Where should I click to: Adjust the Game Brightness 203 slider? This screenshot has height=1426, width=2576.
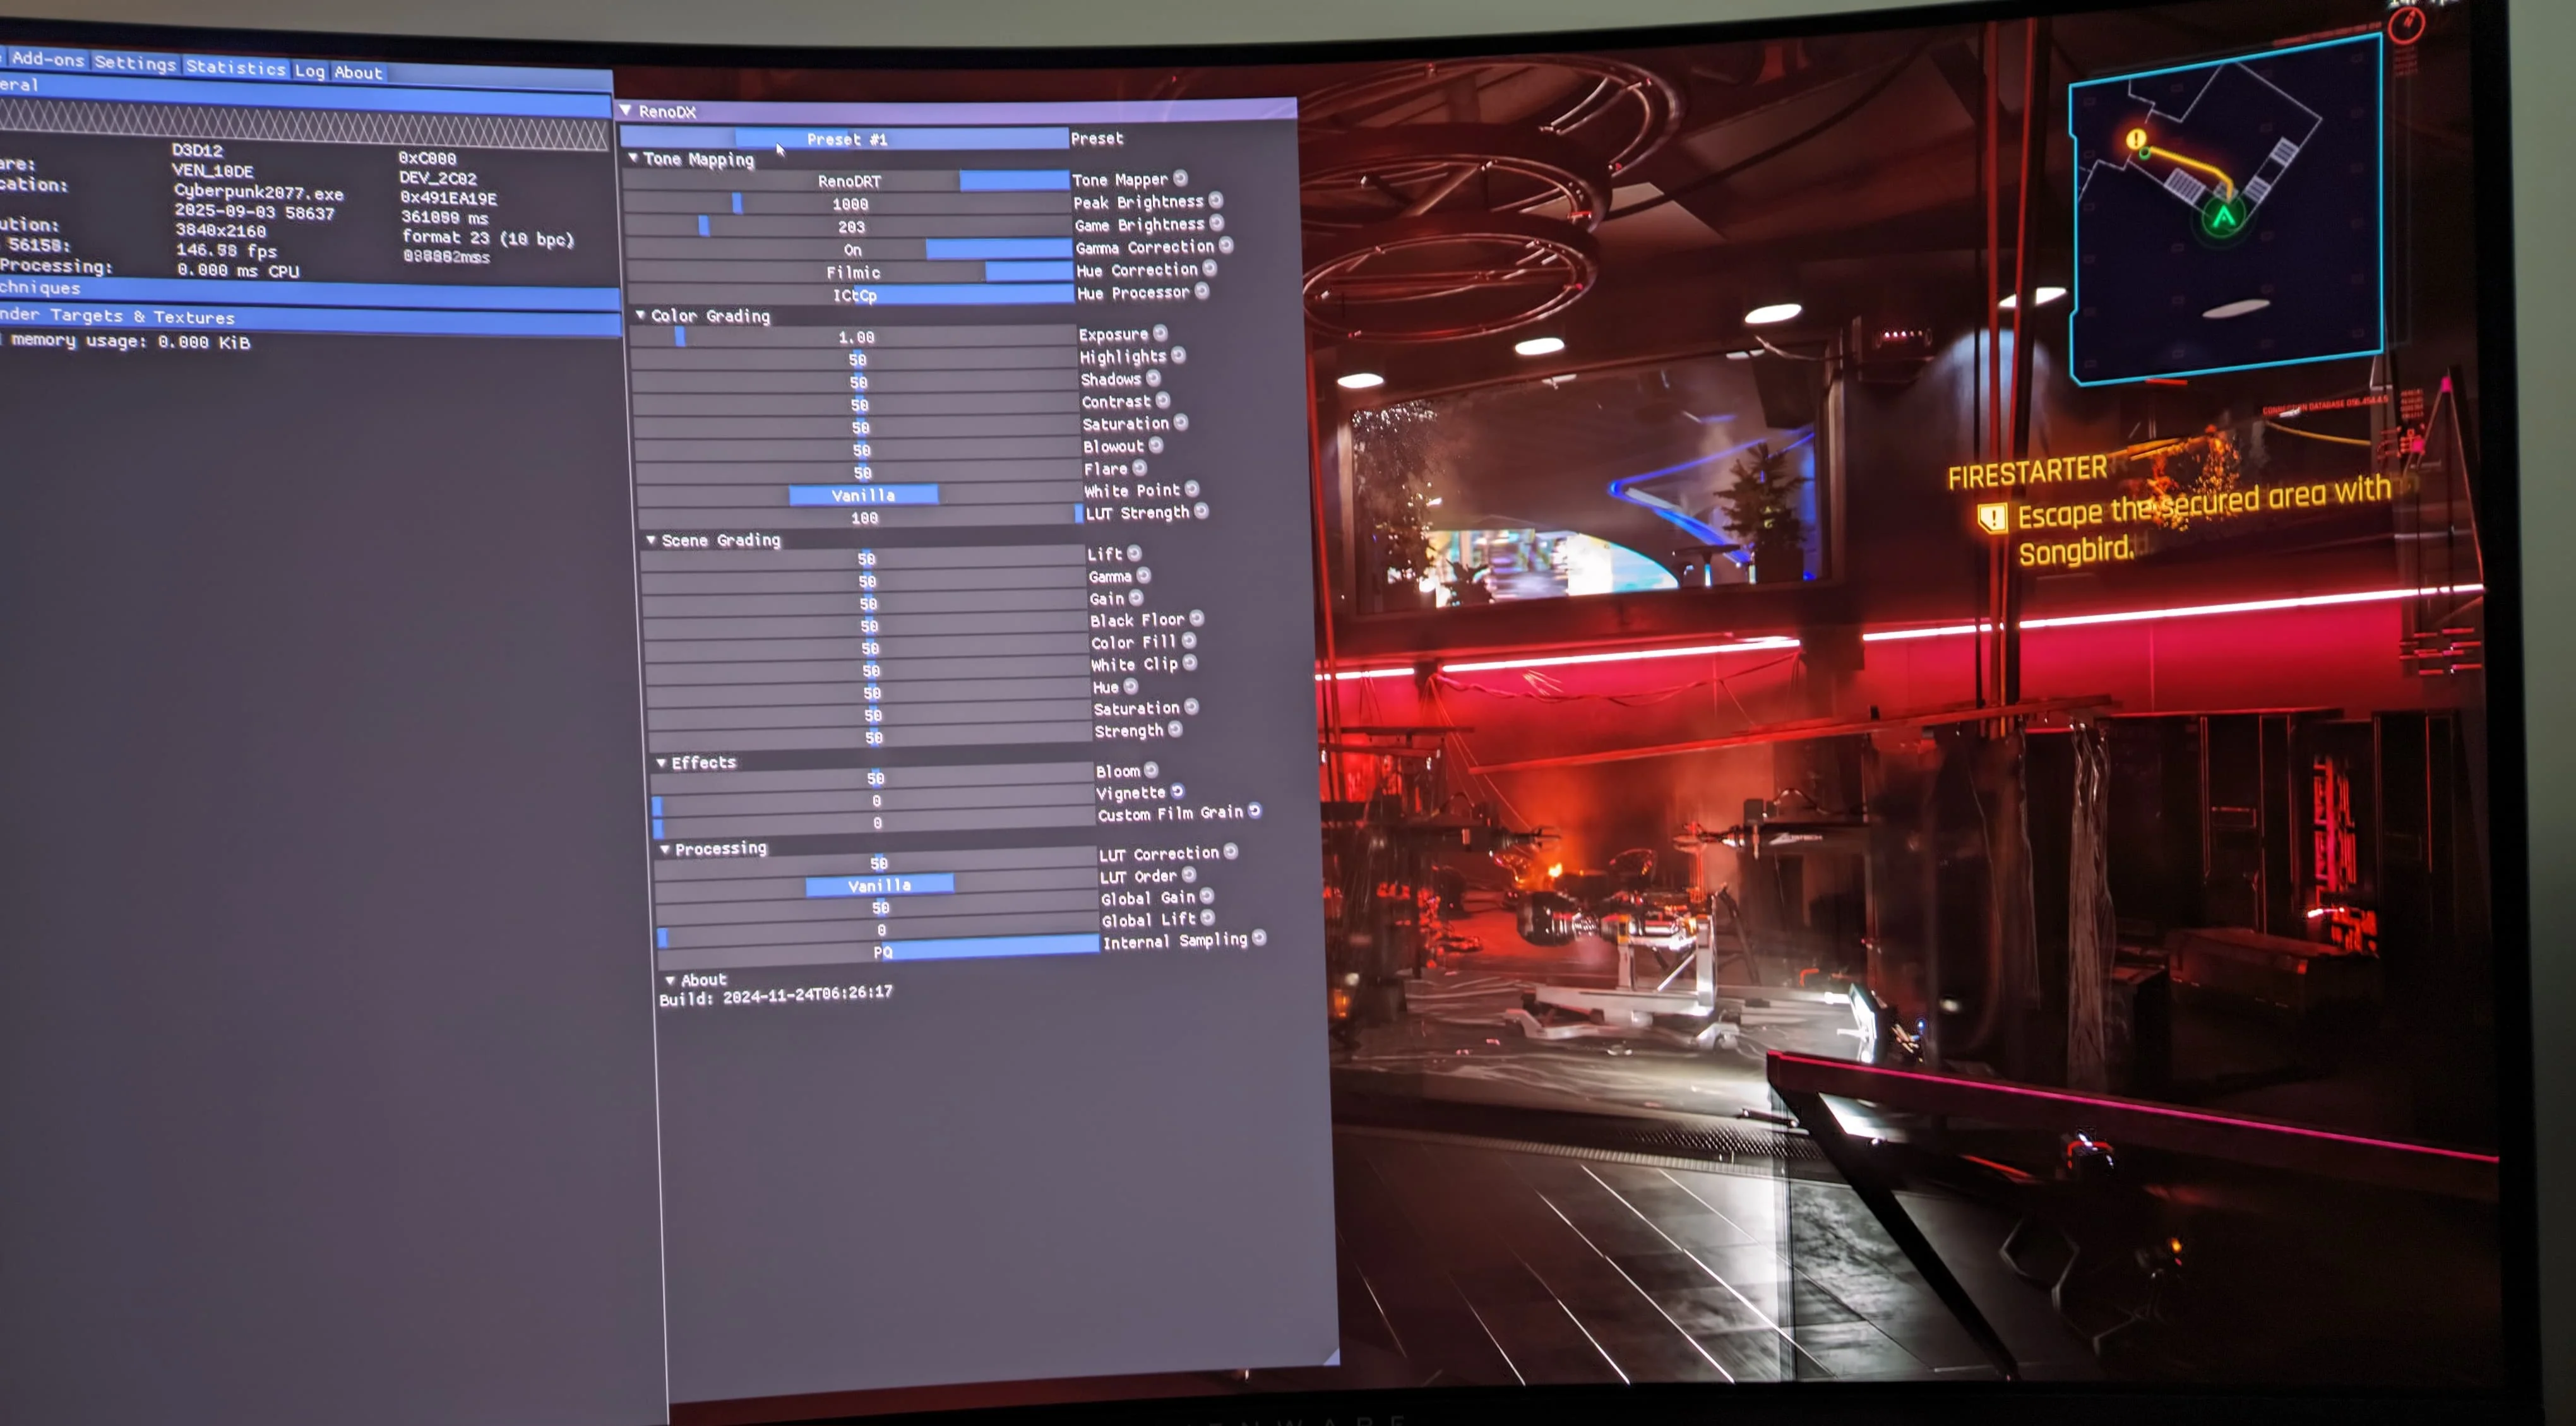coord(848,227)
